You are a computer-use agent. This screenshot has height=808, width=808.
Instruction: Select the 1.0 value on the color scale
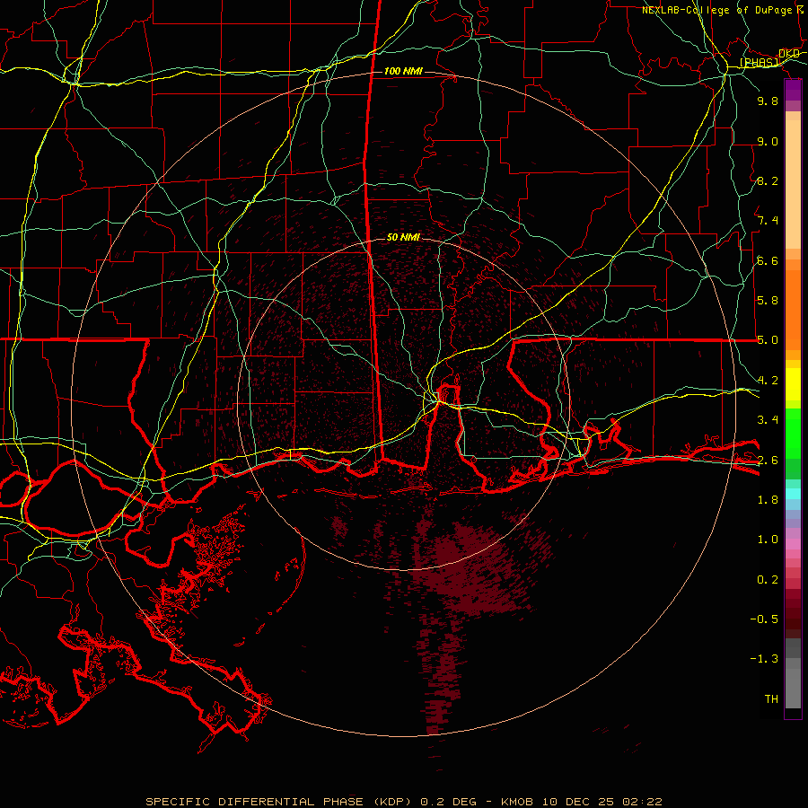[x=768, y=540]
